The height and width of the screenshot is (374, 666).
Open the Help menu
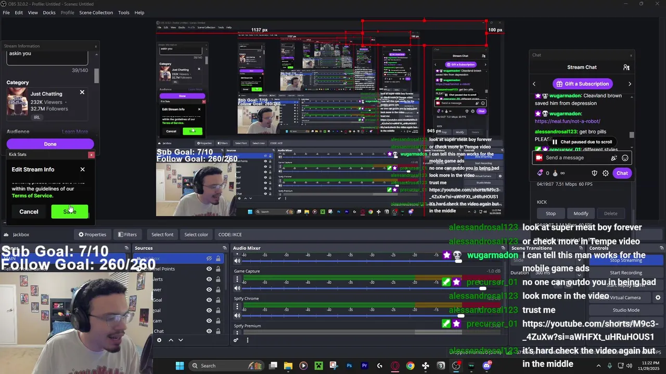coord(139,12)
